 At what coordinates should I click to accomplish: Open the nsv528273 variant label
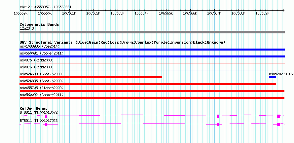coord(281,74)
